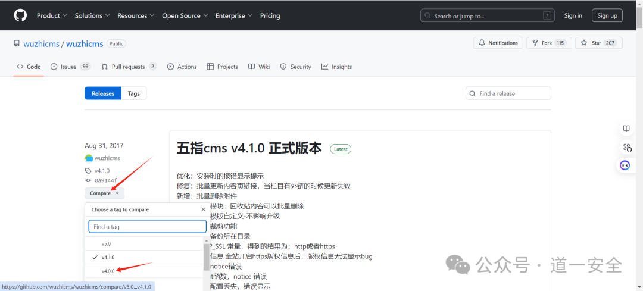Screen dimensions: 643x291
Task: Go to the Pricing page
Action: pos(270,15)
